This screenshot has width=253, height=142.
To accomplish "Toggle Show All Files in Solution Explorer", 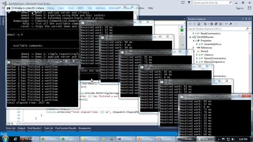I will (x=221, y=24).
